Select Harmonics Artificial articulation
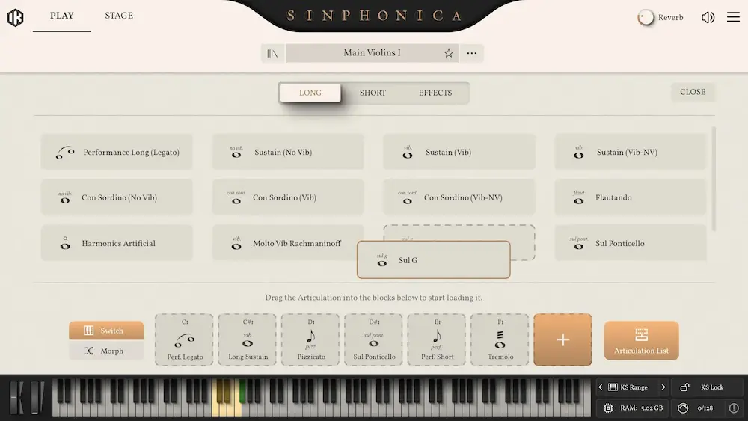The height and width of the screenshot is (421, 748). click(x=117, y=243)
